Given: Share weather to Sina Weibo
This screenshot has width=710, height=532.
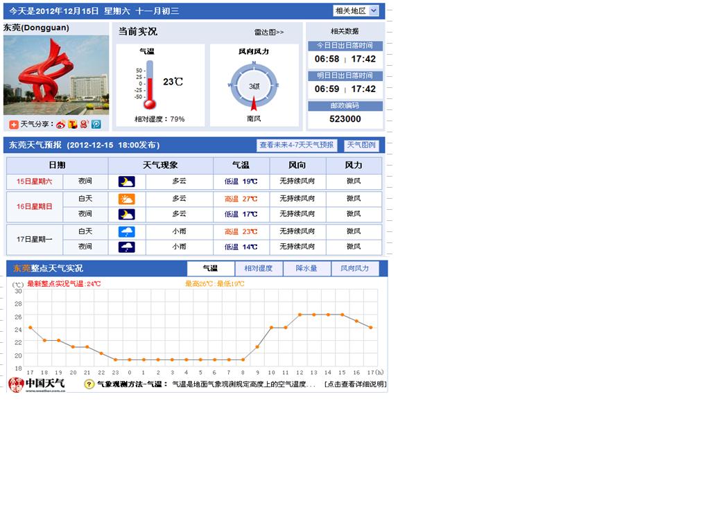Looking at the screenshot, I should tap(61, 125).
